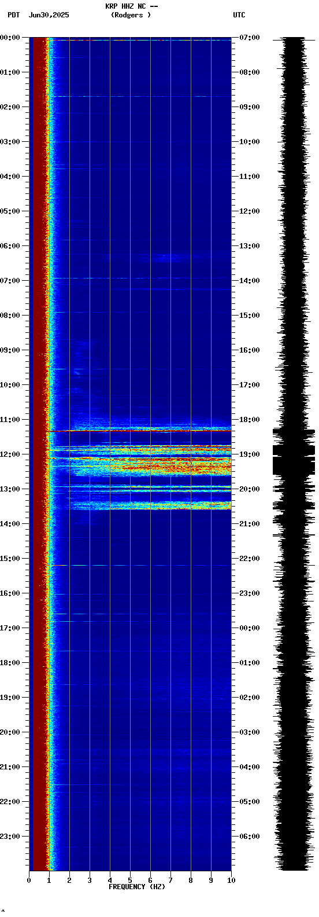
Task: Click the frequency axis tick label 0
Action: (29, 881)
